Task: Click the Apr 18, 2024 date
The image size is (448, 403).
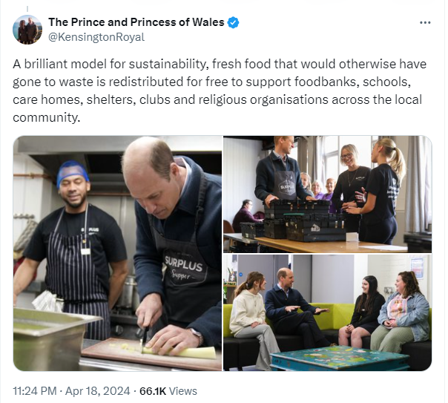Action: 97,391
